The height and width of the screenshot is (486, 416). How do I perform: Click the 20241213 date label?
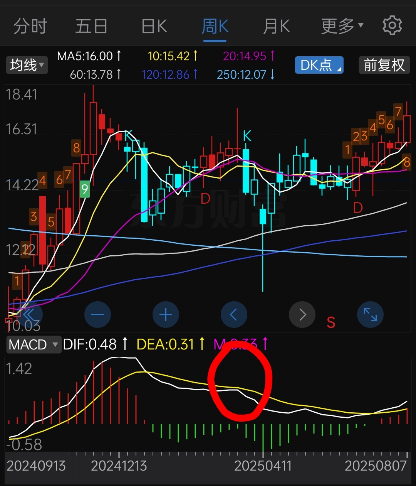(119, 466)
